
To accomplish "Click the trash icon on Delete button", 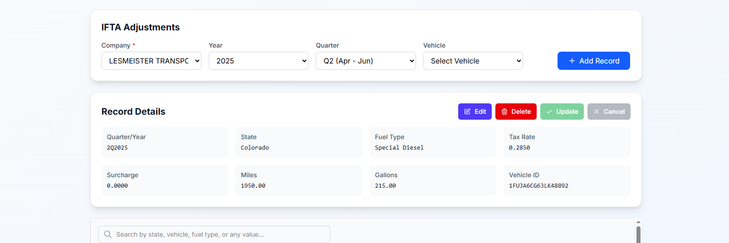I will pyautogui.click(x=504, y=112).
